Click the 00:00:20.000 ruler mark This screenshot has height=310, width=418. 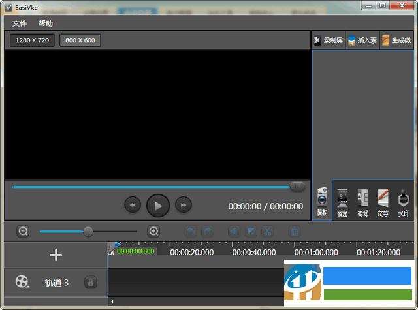[191, 252]
